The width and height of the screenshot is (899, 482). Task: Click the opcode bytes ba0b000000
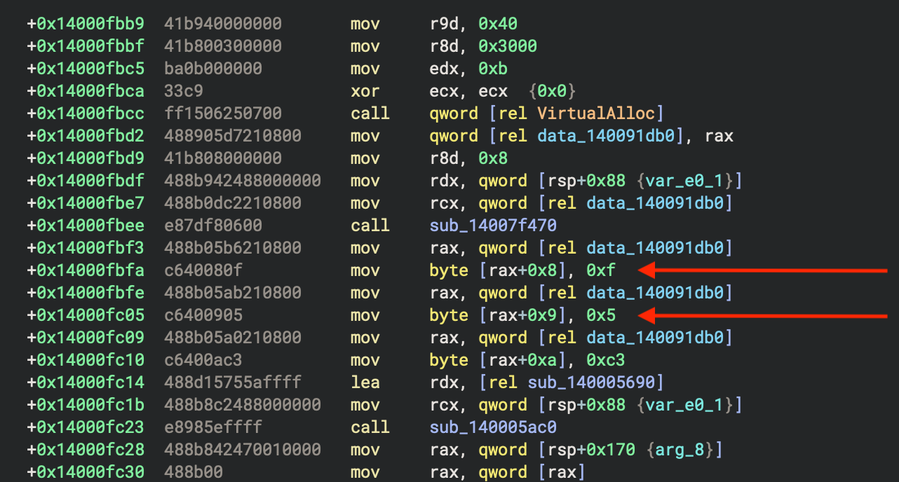pyautogui.click(x=213, y=69)
